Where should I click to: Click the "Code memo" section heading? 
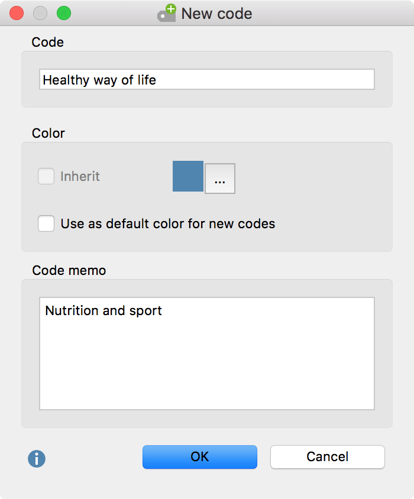point(69,271)
